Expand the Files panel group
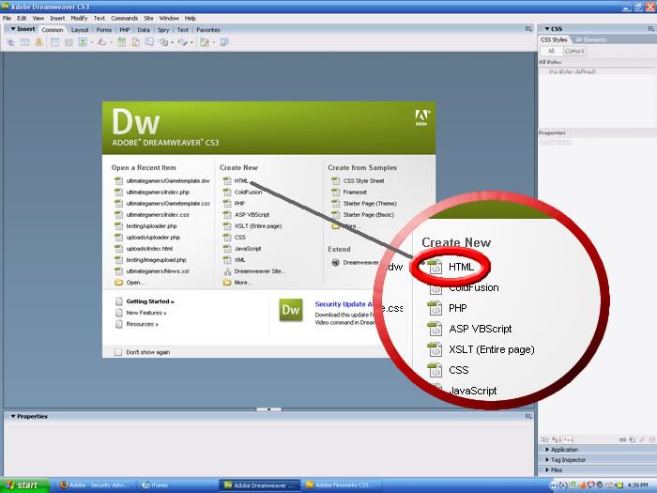The image size is (657, 493). coord(547,470)
